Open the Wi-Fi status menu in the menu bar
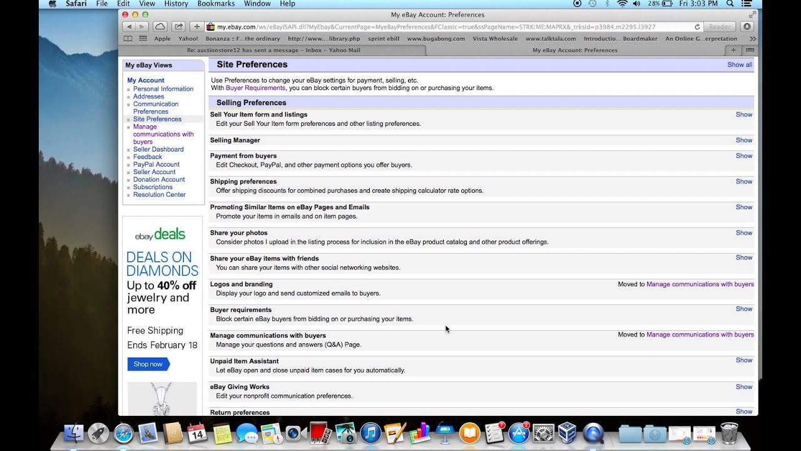The height and width of the screenshot is (451, 801). (x=622, y=4)
